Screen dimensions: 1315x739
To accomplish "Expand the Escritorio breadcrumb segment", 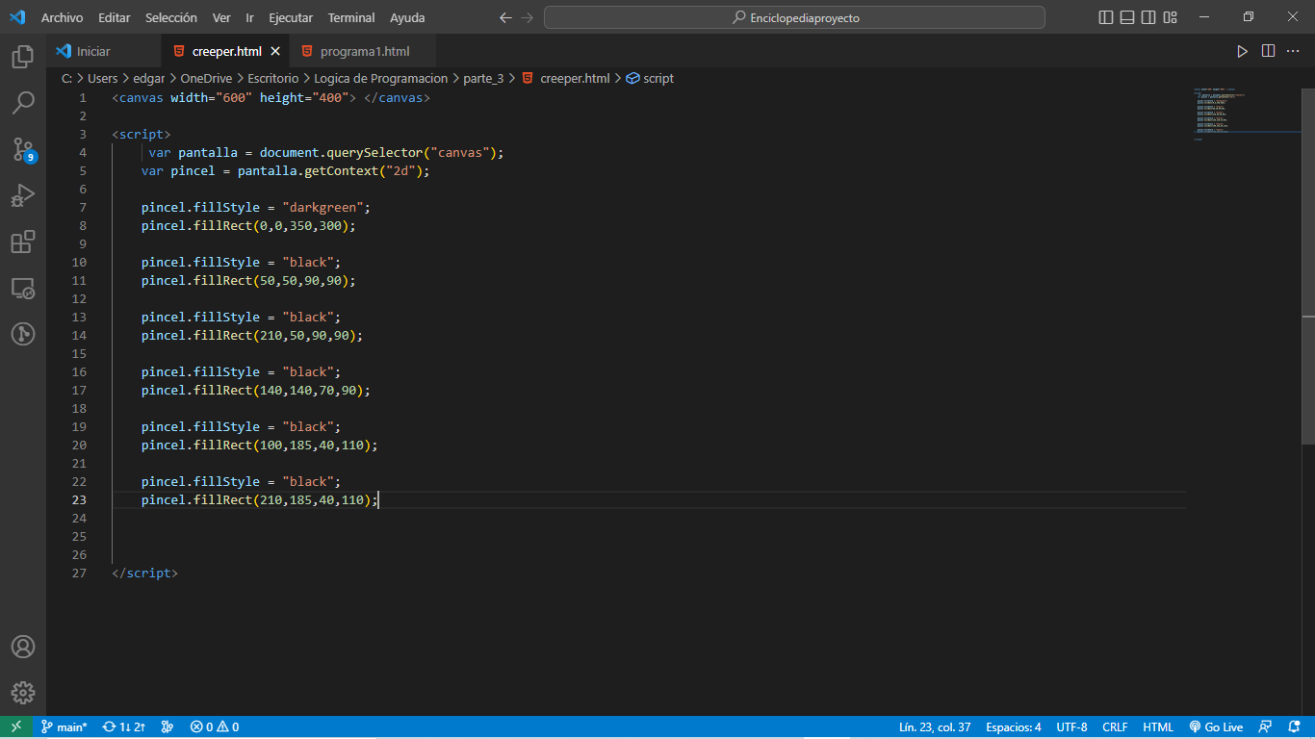I will 272,79.
